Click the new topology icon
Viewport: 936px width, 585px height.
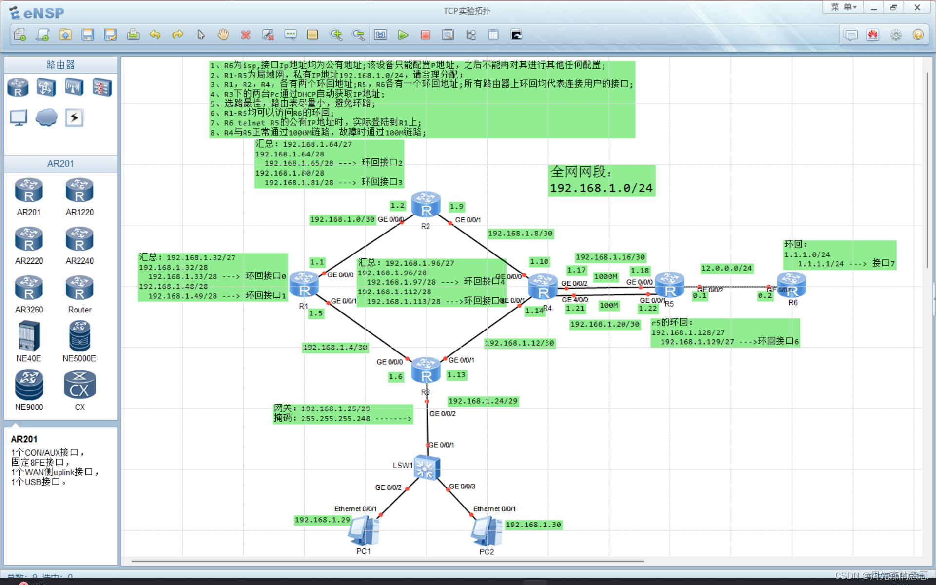coord(20,35)
